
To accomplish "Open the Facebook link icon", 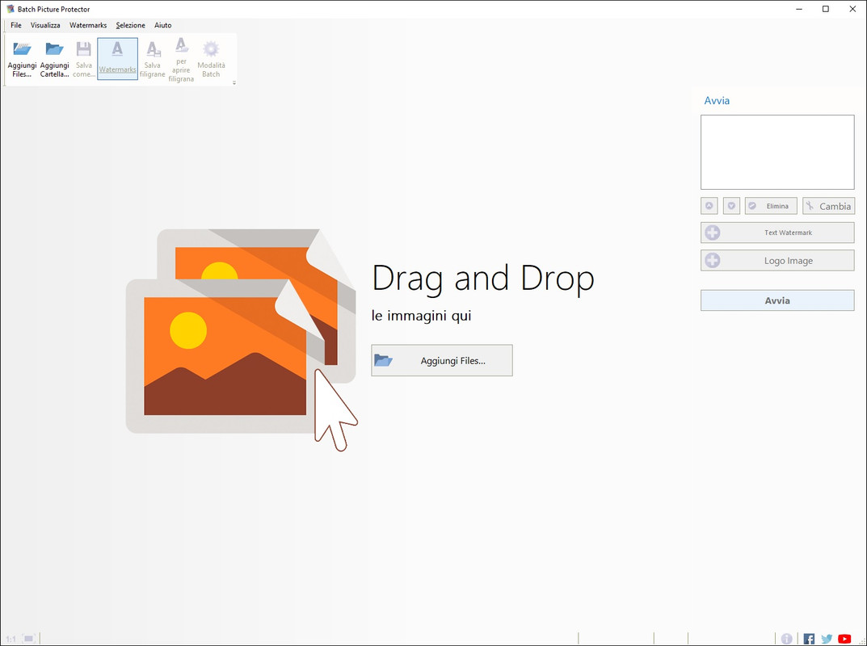I will 809,639.
